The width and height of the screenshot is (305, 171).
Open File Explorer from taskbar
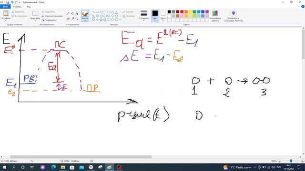pyautogui.click(x=62, y=167)
